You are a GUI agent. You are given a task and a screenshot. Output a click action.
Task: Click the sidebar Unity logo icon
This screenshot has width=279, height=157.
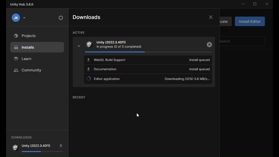coord(15,148)
